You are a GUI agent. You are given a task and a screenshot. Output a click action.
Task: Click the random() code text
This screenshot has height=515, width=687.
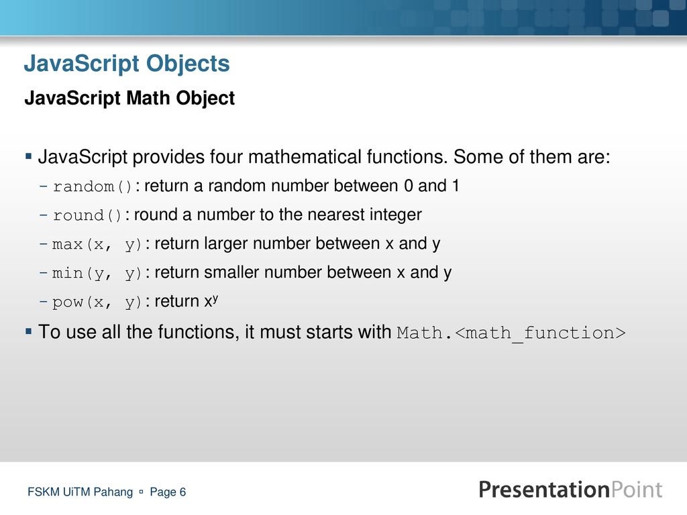[x=93, y=186]
